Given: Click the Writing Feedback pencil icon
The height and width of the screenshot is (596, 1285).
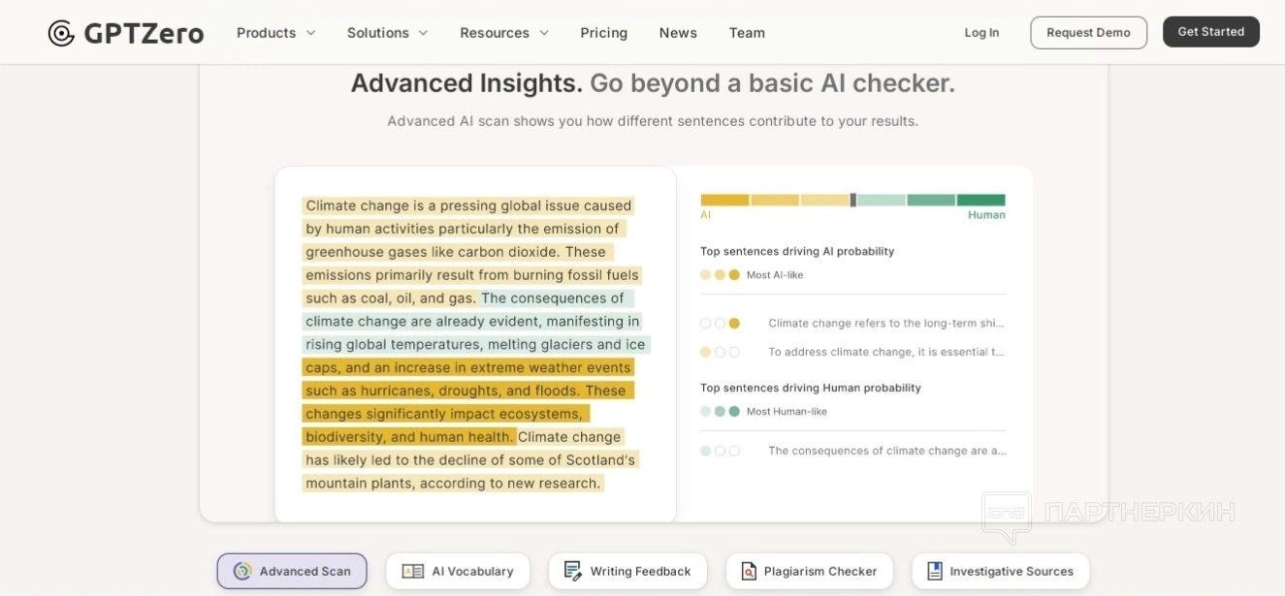Looking at the screenshot, I should tap(573, 571).
